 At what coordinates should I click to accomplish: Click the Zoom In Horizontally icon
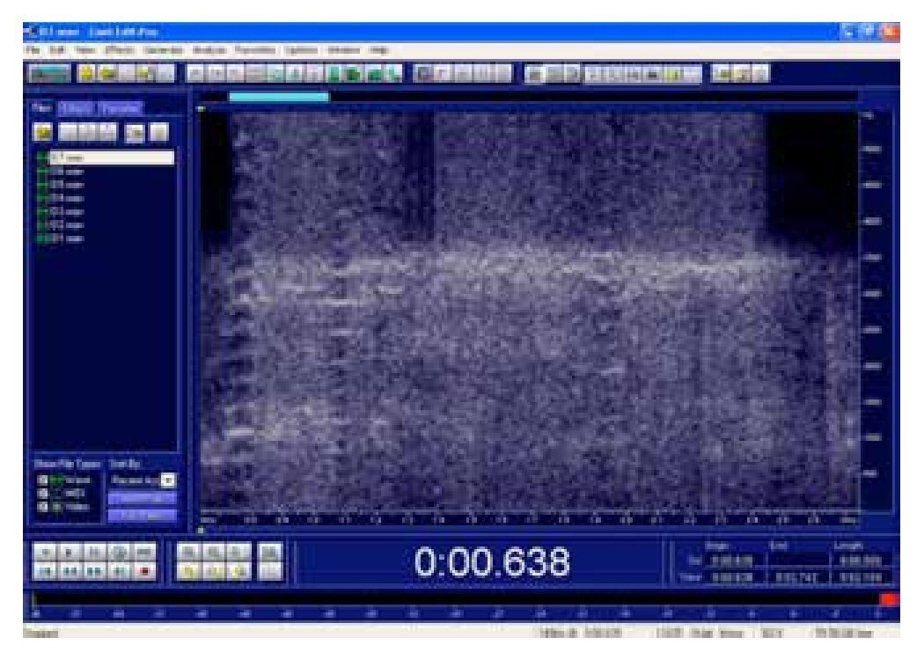tap(188, 553)
